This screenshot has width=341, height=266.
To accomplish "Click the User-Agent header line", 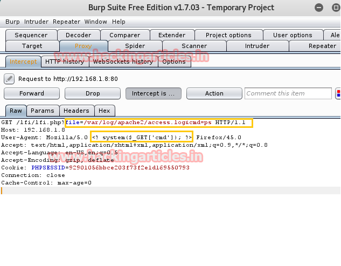I will tap(121, 138).
